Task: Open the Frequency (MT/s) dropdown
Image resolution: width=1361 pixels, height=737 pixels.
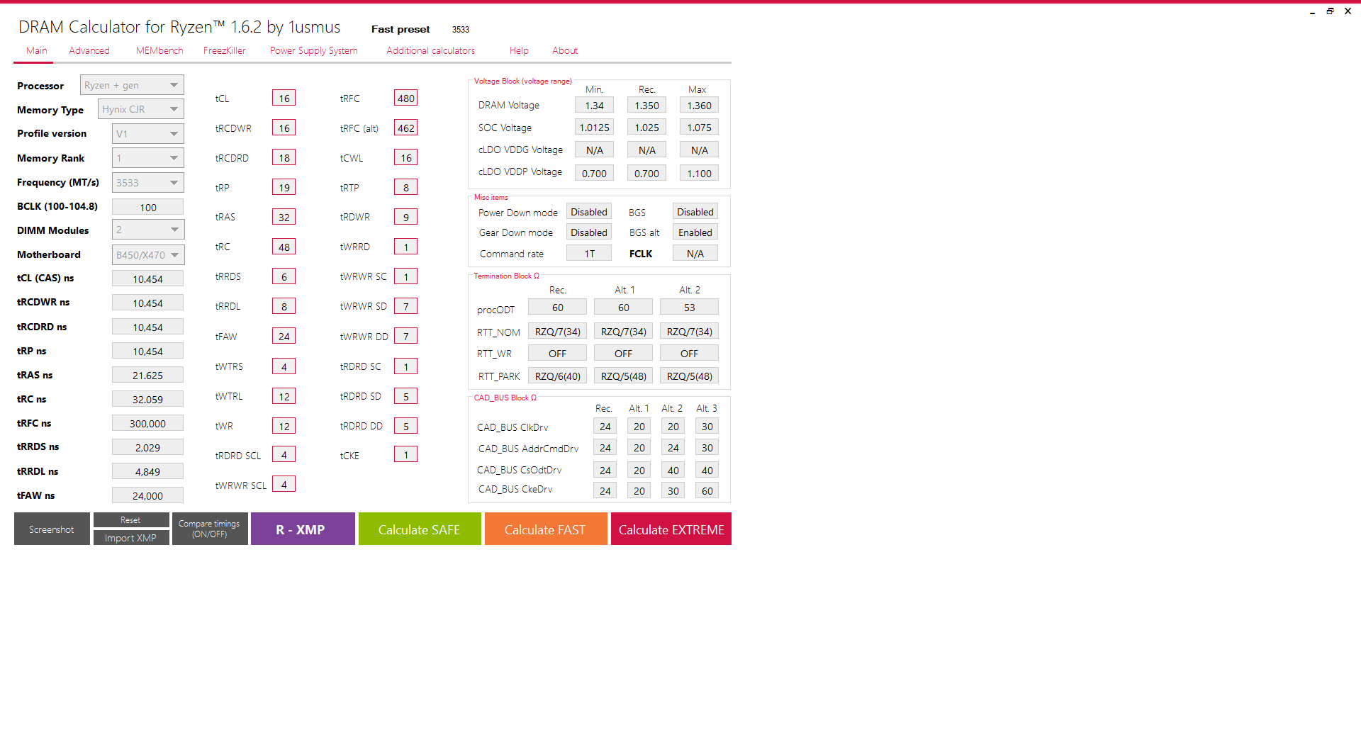Action: [147, 183]
